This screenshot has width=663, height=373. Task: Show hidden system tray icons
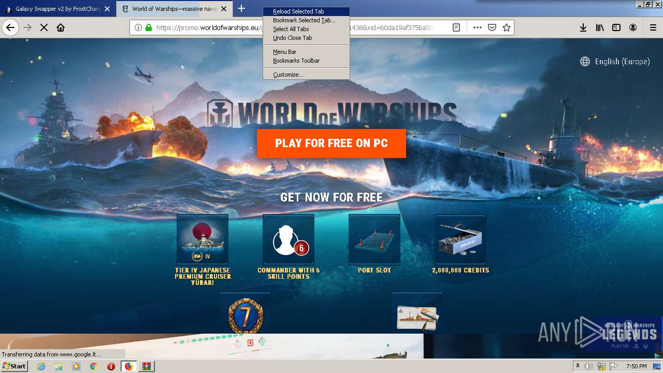click(x=578, y=366)
